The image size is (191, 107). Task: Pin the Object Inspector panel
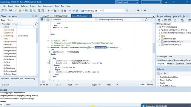click(33, 16)
